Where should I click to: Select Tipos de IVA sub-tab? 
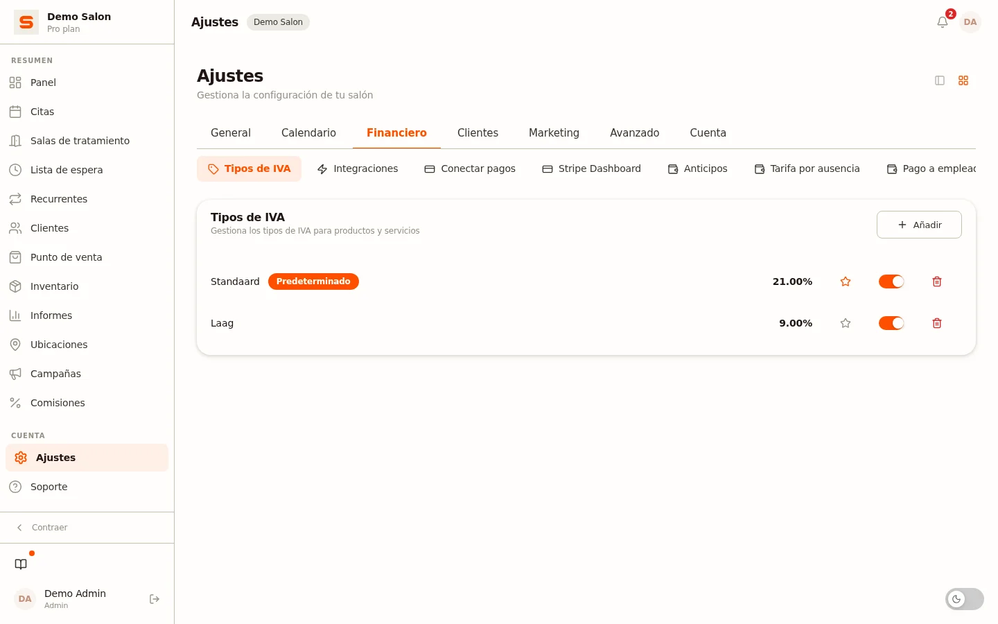pyautogui.click(x=249, y=168)
